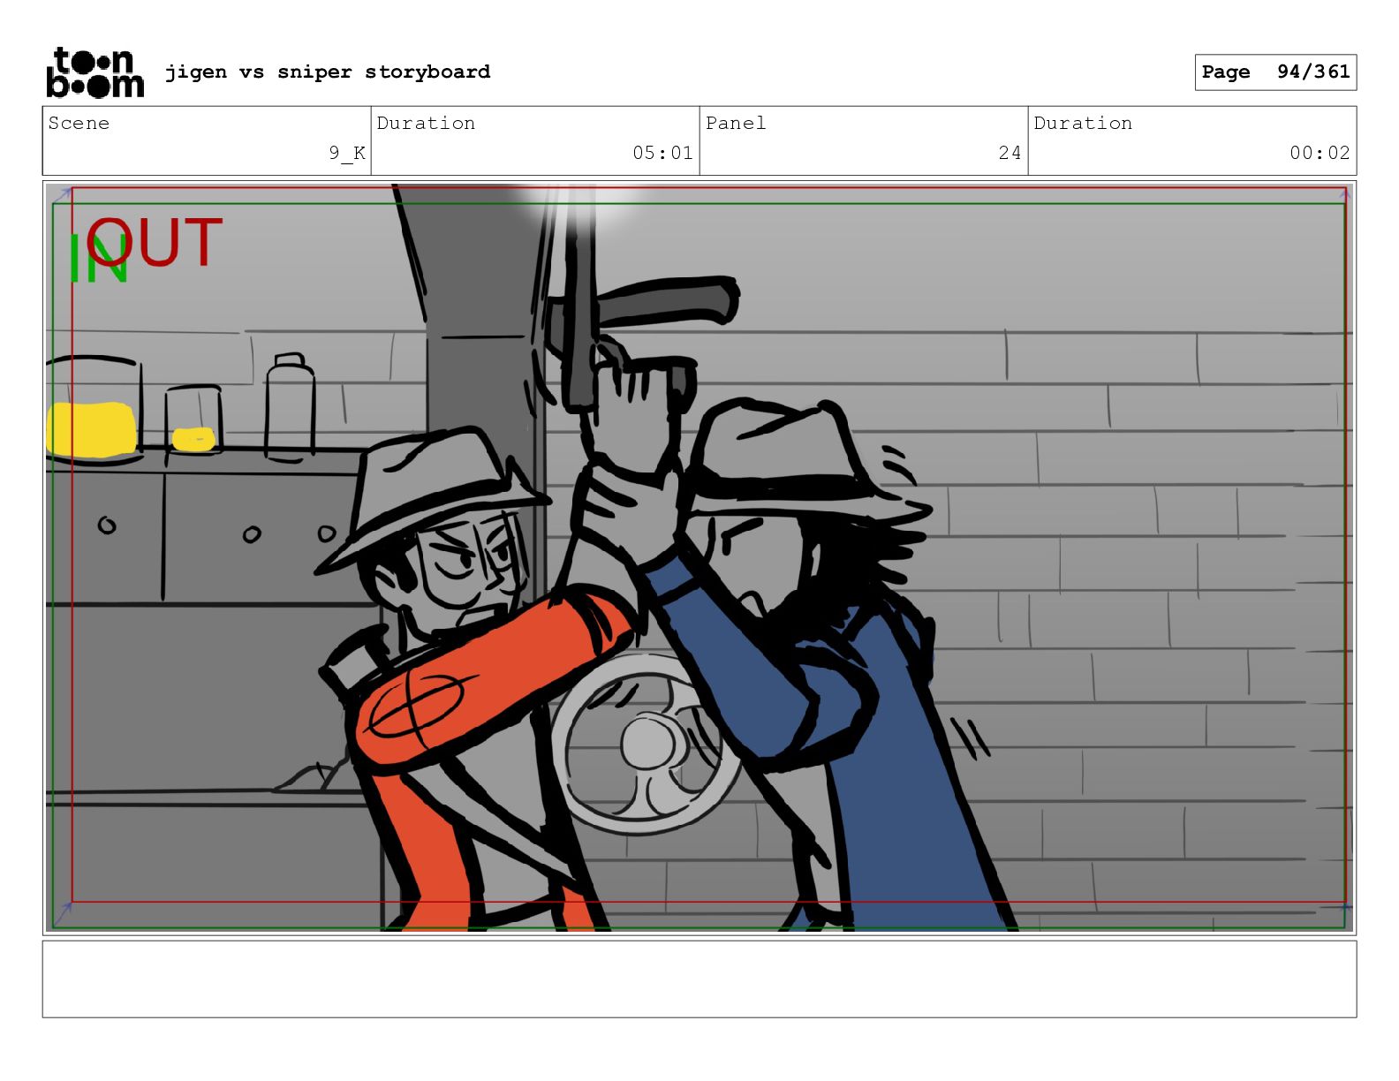This screenshot has height=1081, width=1399.
Task: Select the scene duration value "05:01"
Action: tap(662, 153)
